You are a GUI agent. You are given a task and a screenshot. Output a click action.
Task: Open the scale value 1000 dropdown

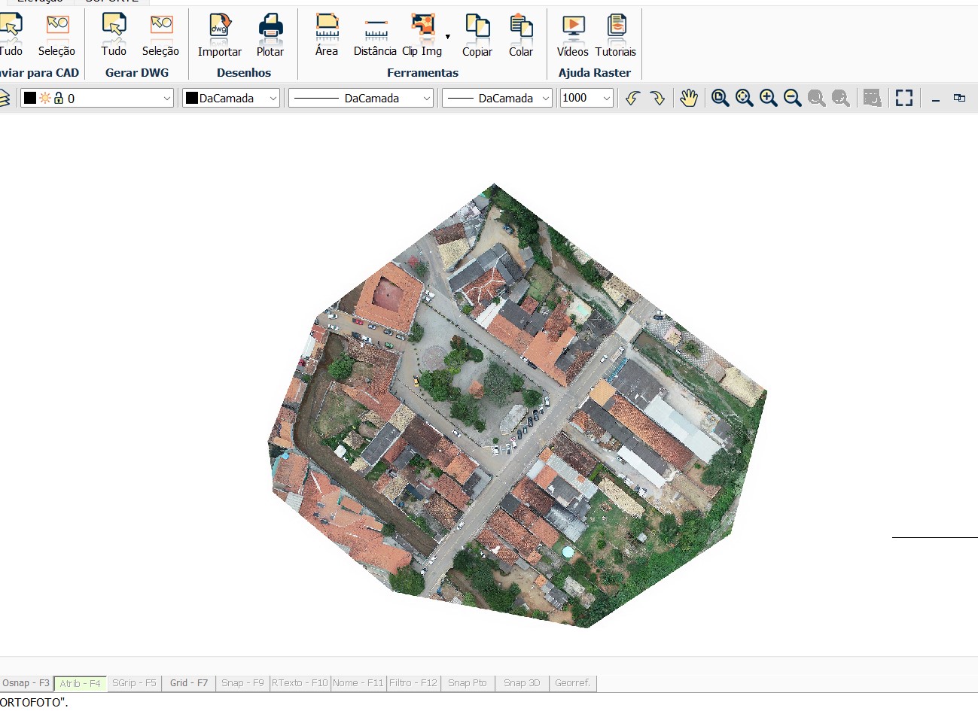click(586, 98)
